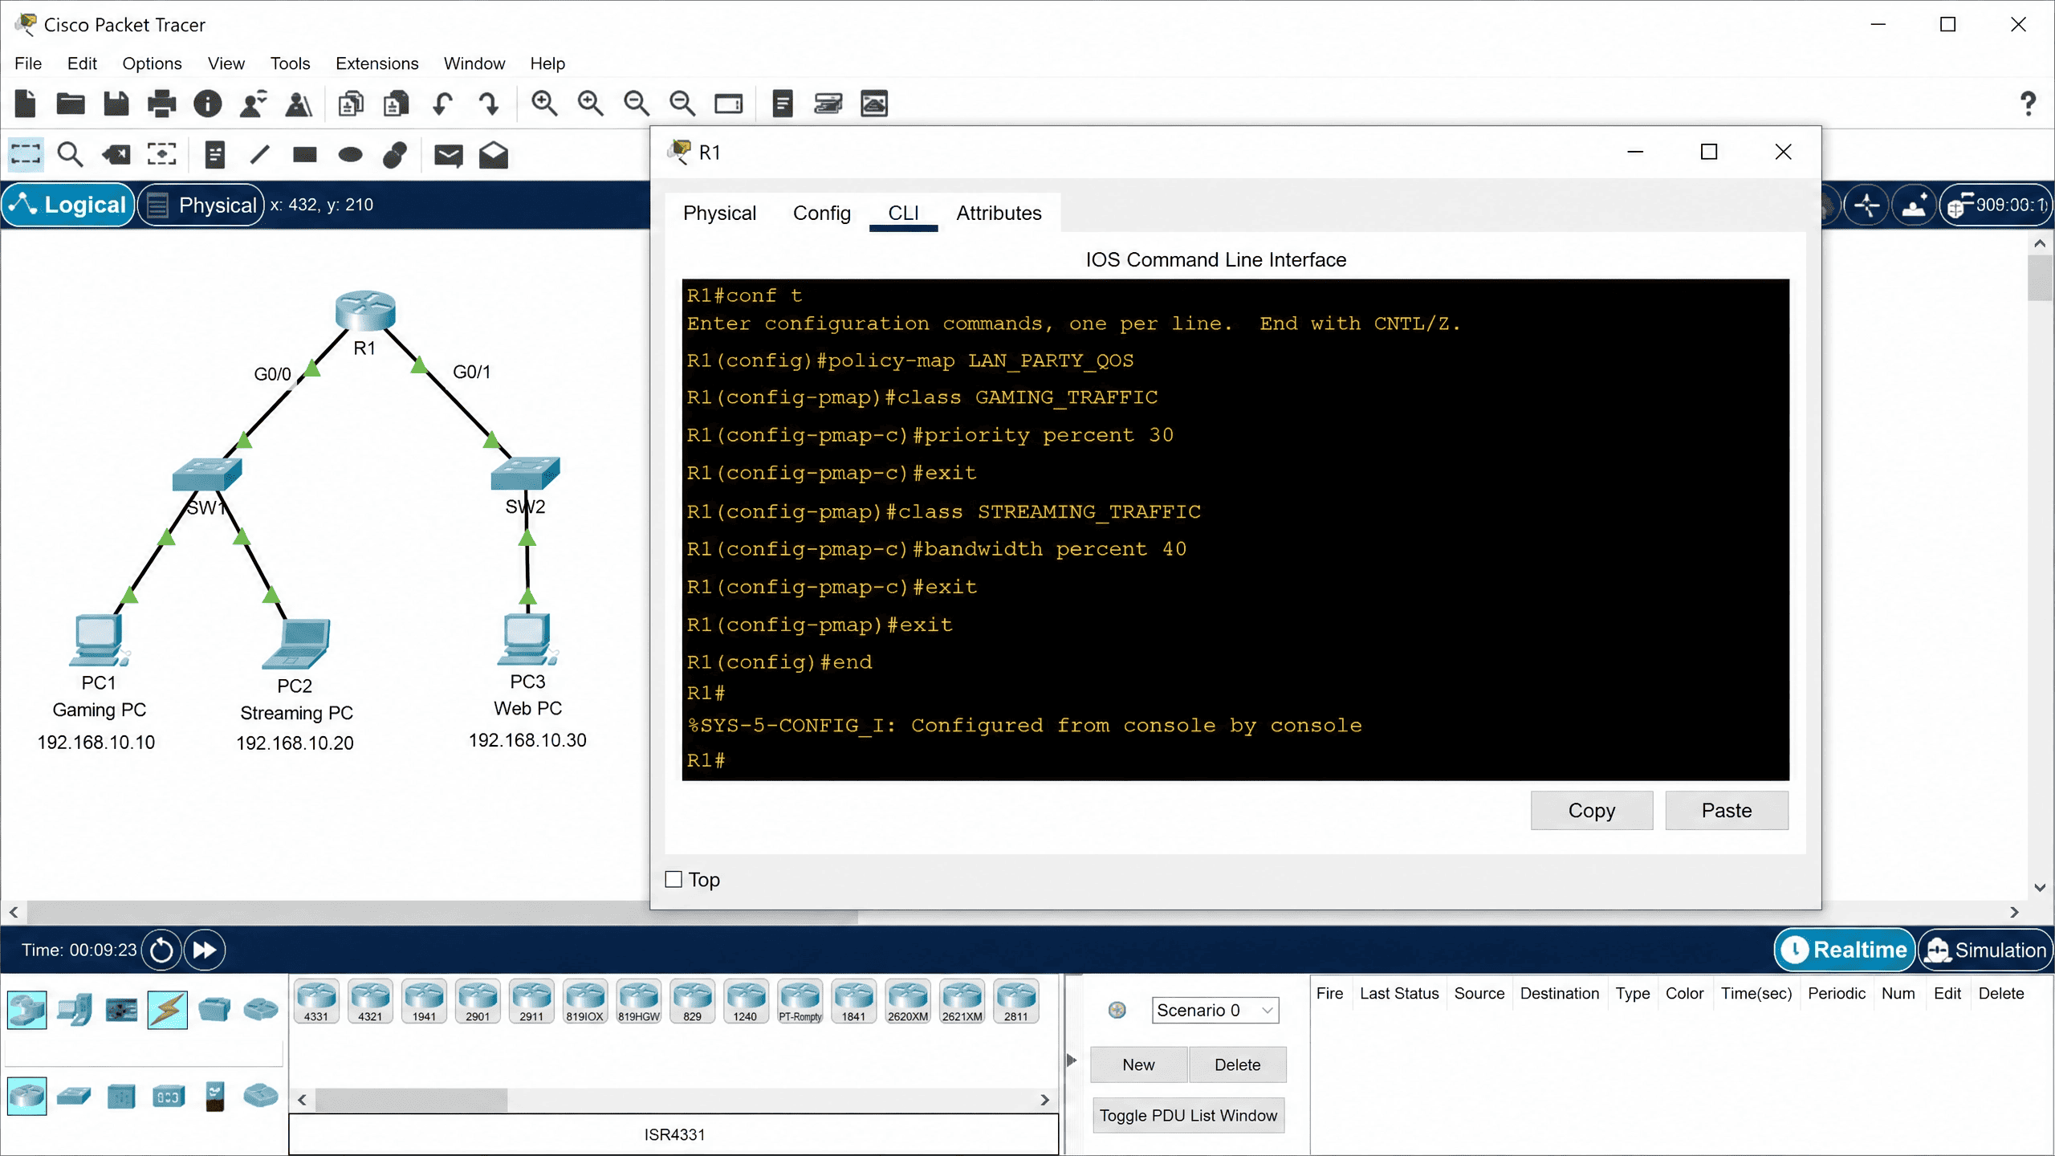Click the R1 router in the topology
Image resolution: width=2055 pixels, height=1156 pixels.
tap(365, 311)
